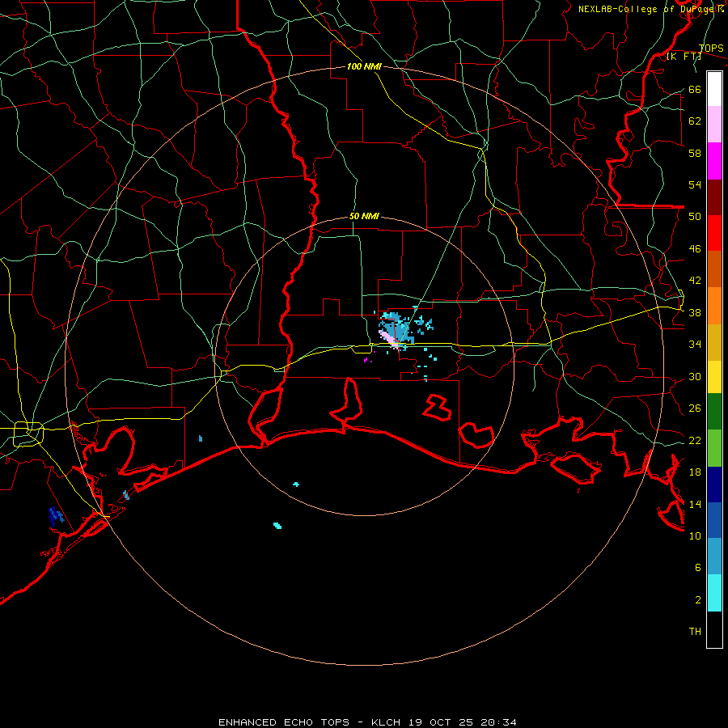
Task: Click the main echo cluster near radar center
Action: [x=396, y=330]
